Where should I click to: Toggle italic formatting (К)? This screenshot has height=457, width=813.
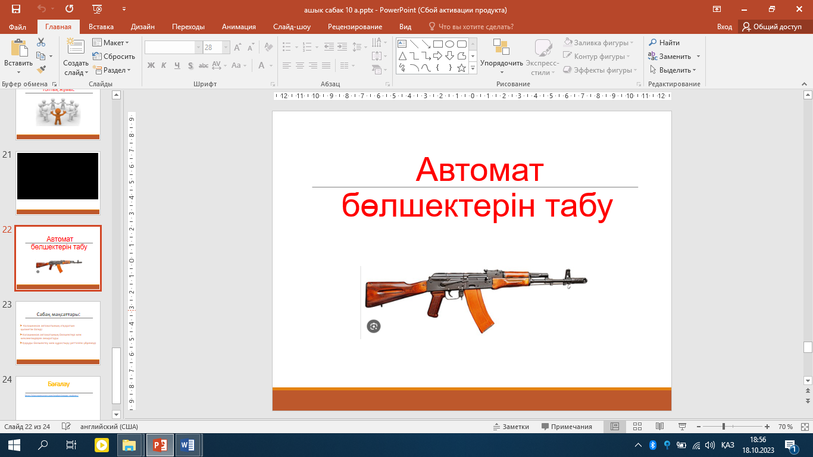(x=165, y=65)
